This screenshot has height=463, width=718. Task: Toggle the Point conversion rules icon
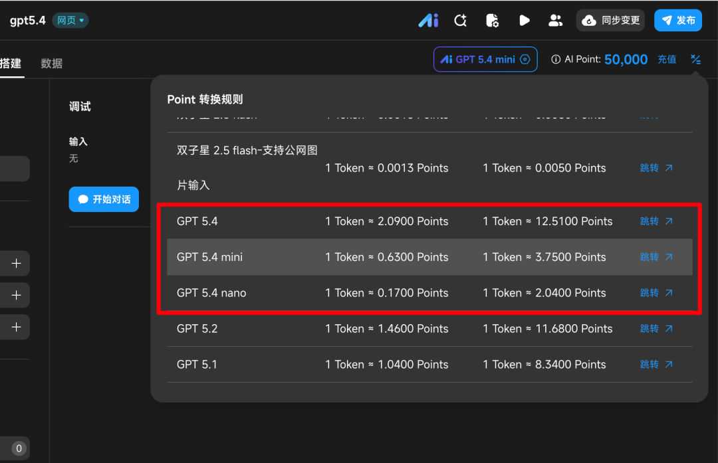click(x=695, y=60)
